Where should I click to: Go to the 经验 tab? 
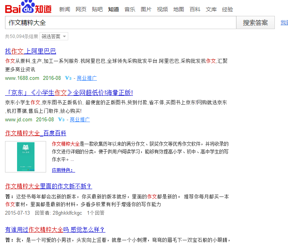(x=228, y=9)
